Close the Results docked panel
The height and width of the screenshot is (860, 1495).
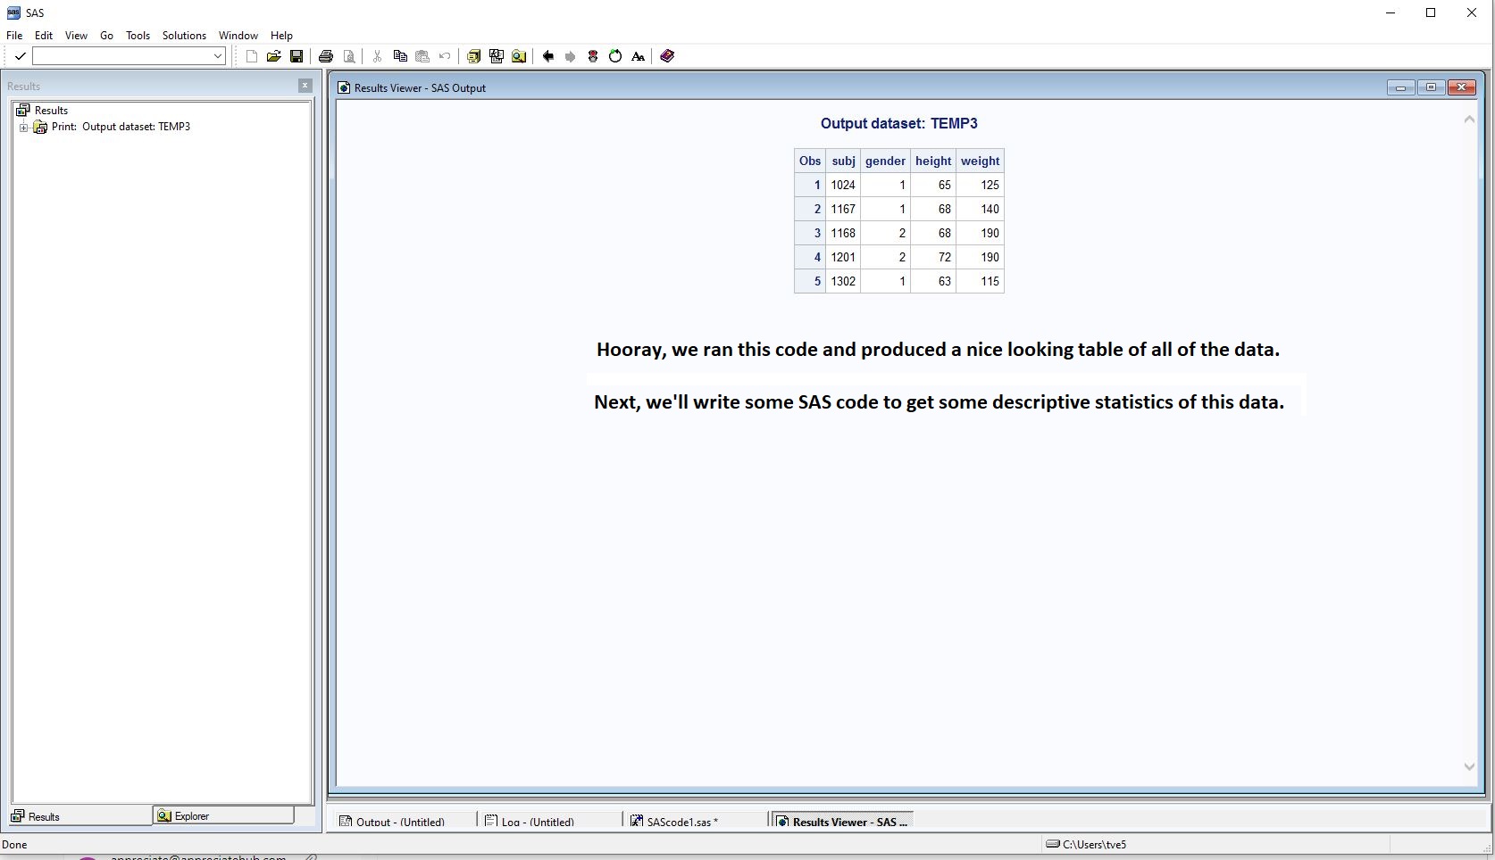pos(305,86)
